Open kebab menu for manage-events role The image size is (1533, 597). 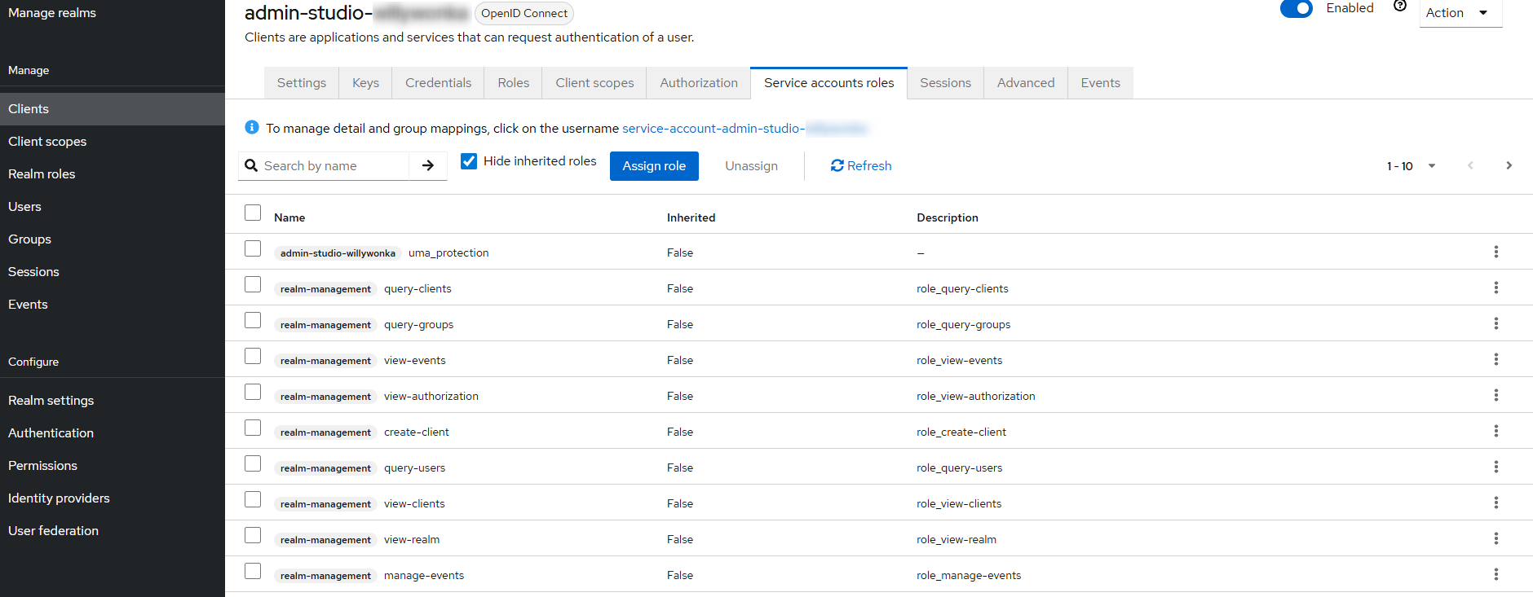(x=1495, y=574)
